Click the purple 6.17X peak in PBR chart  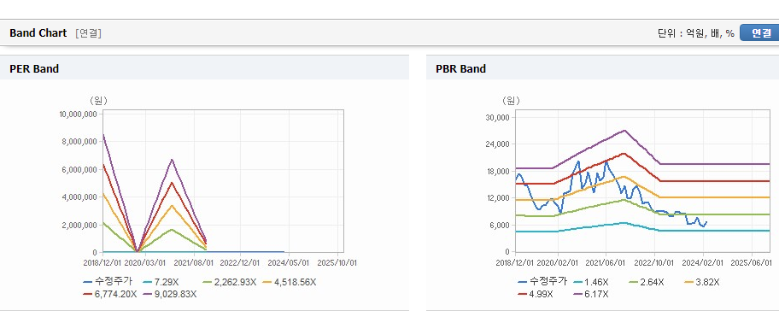[624, 130]
